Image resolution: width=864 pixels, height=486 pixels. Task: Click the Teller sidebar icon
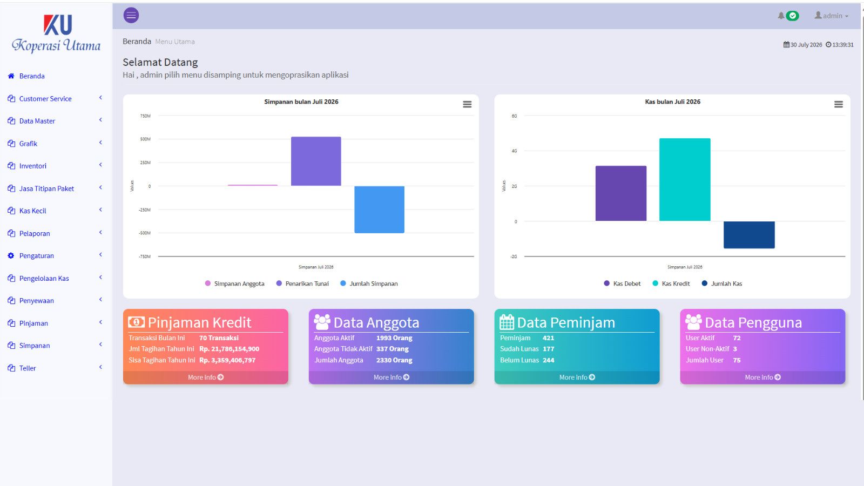[11, 368]
